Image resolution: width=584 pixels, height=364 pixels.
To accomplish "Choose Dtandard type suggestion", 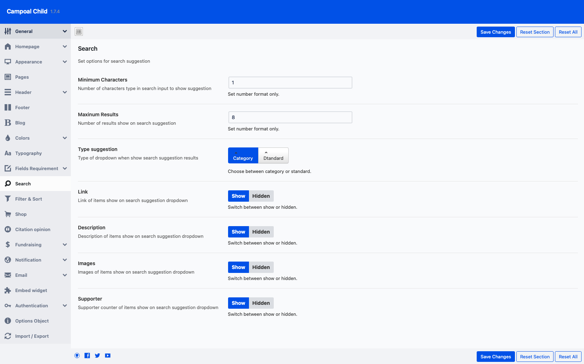I will click(x=273, y=156).
